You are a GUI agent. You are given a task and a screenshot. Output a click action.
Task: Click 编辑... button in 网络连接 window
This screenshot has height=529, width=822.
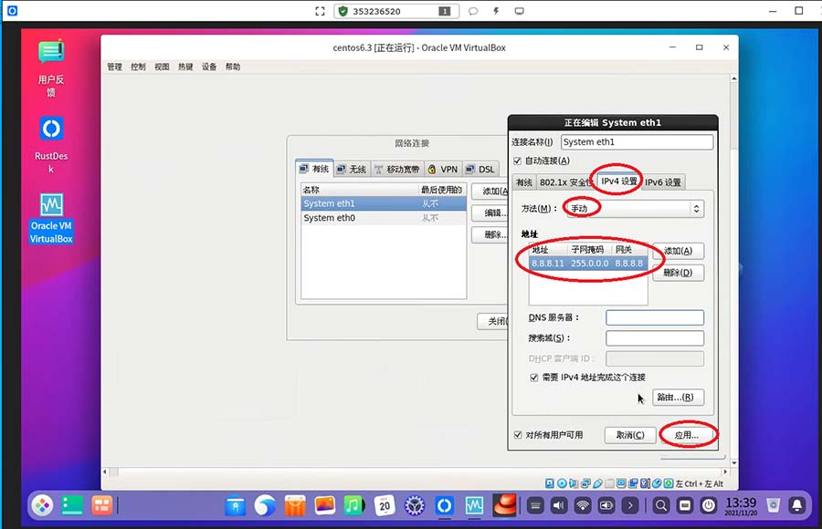pos(490,213)
